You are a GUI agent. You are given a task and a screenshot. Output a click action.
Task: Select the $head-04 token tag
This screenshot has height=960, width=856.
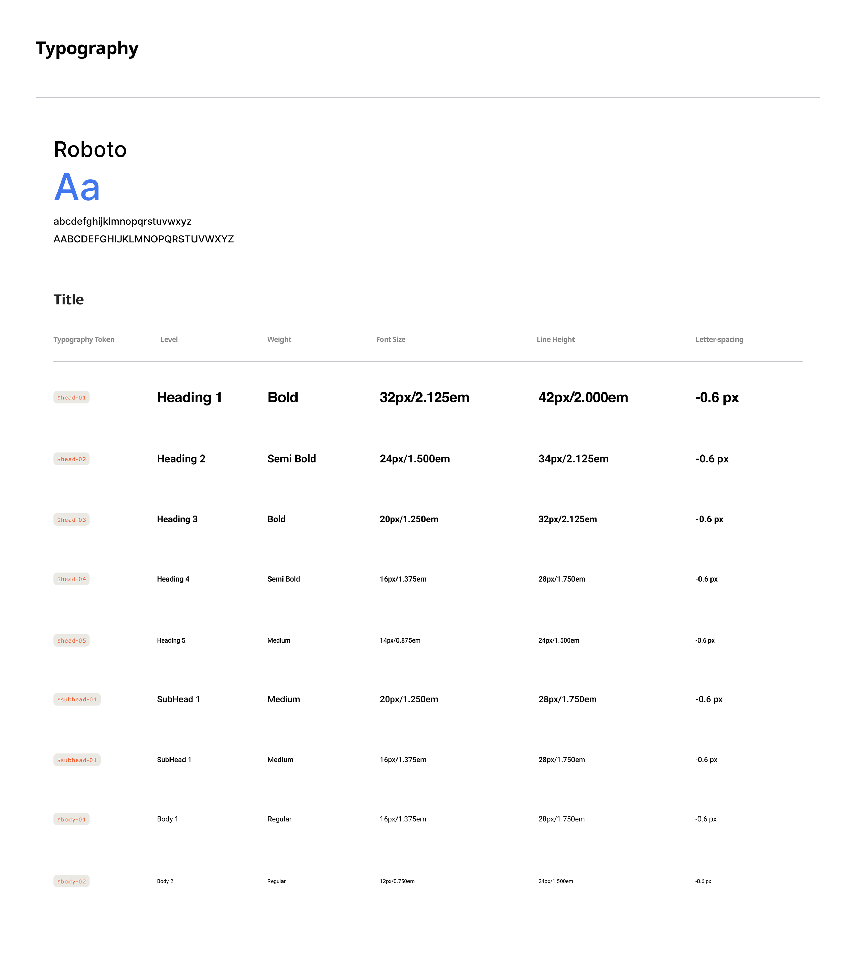tap(72, 579)
